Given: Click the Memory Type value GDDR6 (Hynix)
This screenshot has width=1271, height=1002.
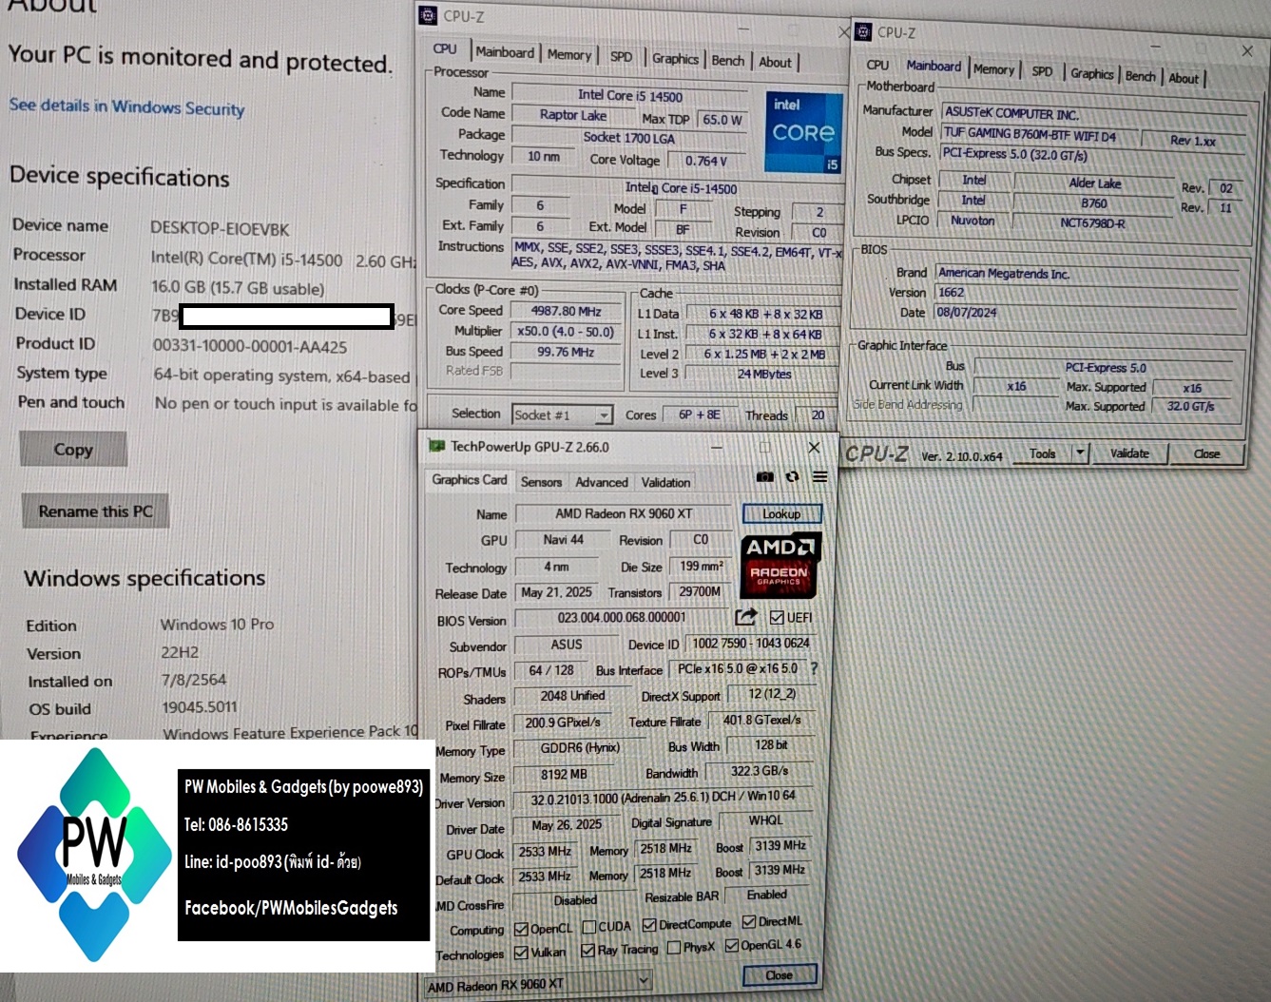Looking at the screenshot, I should (x=580, y=748).
